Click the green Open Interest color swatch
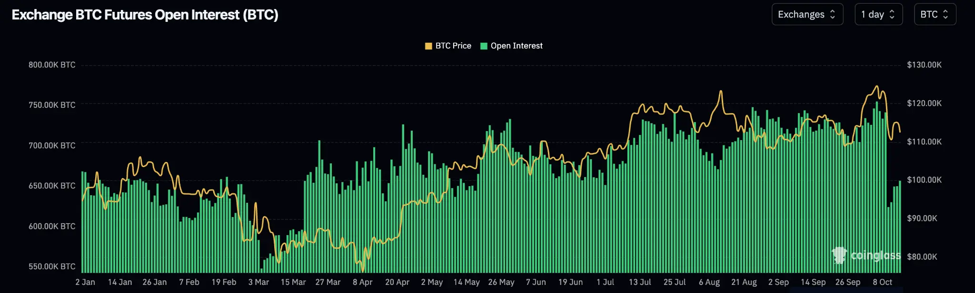Screen dimensions: 975x293 point(484,46)
